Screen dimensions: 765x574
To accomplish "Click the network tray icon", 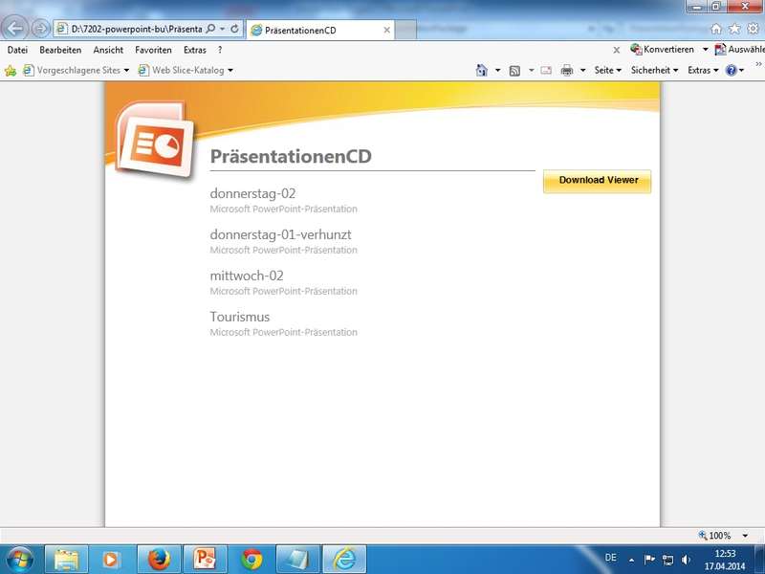I will [667, 560].
